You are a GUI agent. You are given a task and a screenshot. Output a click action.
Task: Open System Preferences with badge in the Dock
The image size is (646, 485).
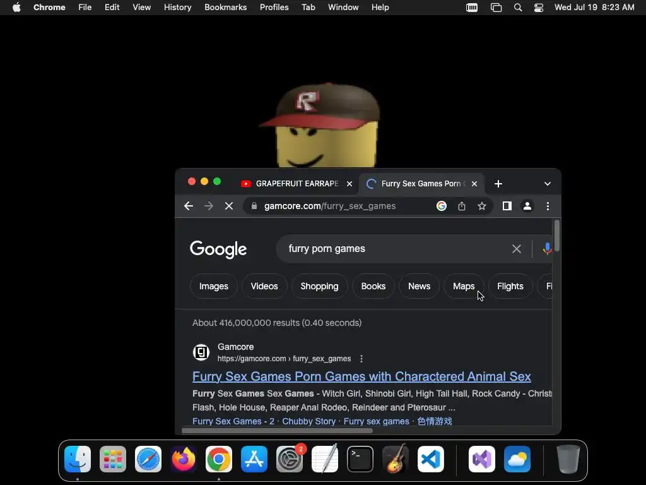290,459
